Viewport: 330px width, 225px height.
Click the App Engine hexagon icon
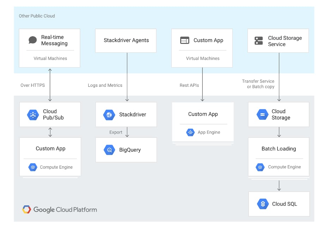click(x=190, y=133)
